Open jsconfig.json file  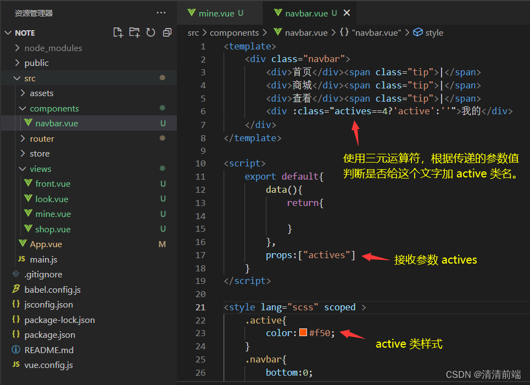pos(88,305)
